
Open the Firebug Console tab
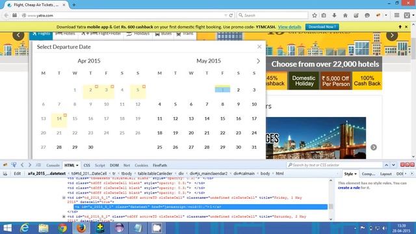(x=53, y=165)
